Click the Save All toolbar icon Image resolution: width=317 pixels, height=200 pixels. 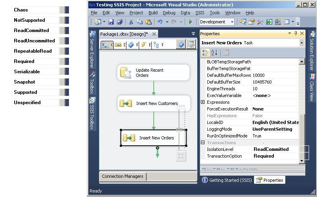[120, 22]
